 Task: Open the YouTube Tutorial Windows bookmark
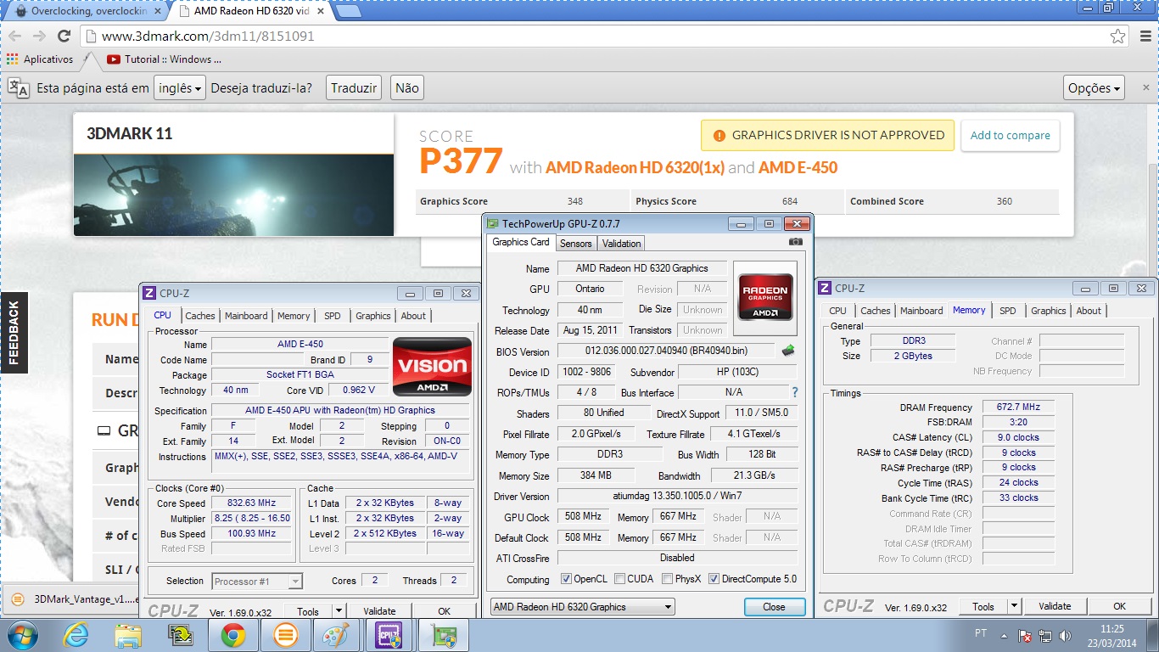tap(165, 59)
